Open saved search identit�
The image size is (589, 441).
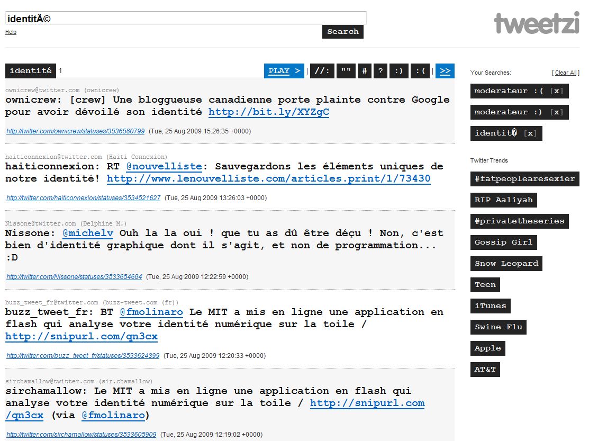496,133
